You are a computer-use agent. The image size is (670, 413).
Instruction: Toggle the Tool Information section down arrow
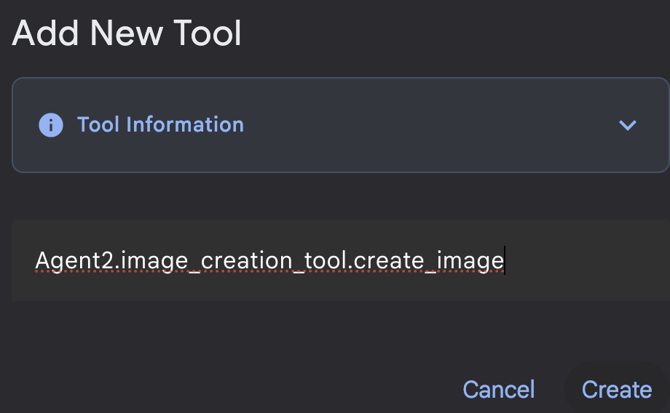pyautogui.click(x=627, y=125)
